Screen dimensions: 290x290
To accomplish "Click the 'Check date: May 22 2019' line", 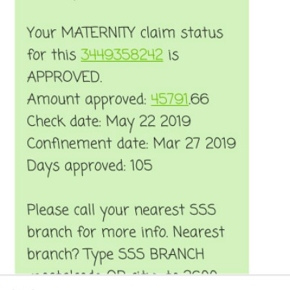I will pyautogui.click(x=109, y=122).
